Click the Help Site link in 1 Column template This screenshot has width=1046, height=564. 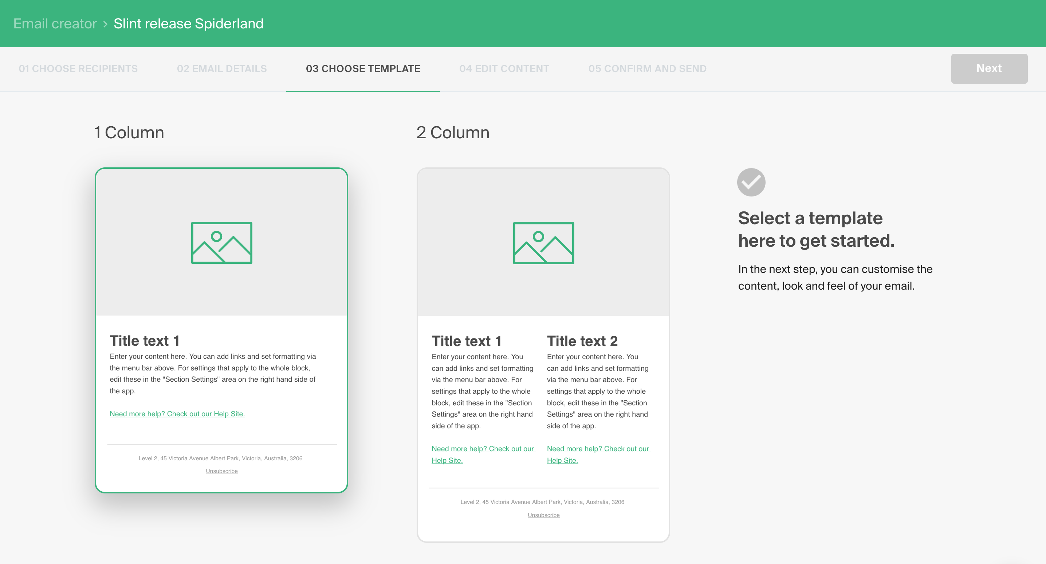tap(177, 414)
